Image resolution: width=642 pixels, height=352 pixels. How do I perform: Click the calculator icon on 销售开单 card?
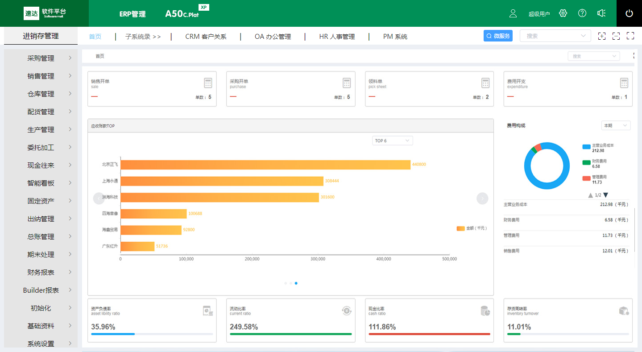[208, 83]
